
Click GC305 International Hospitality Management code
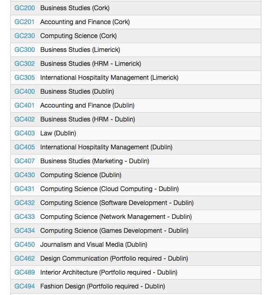[x=25, y=78]
